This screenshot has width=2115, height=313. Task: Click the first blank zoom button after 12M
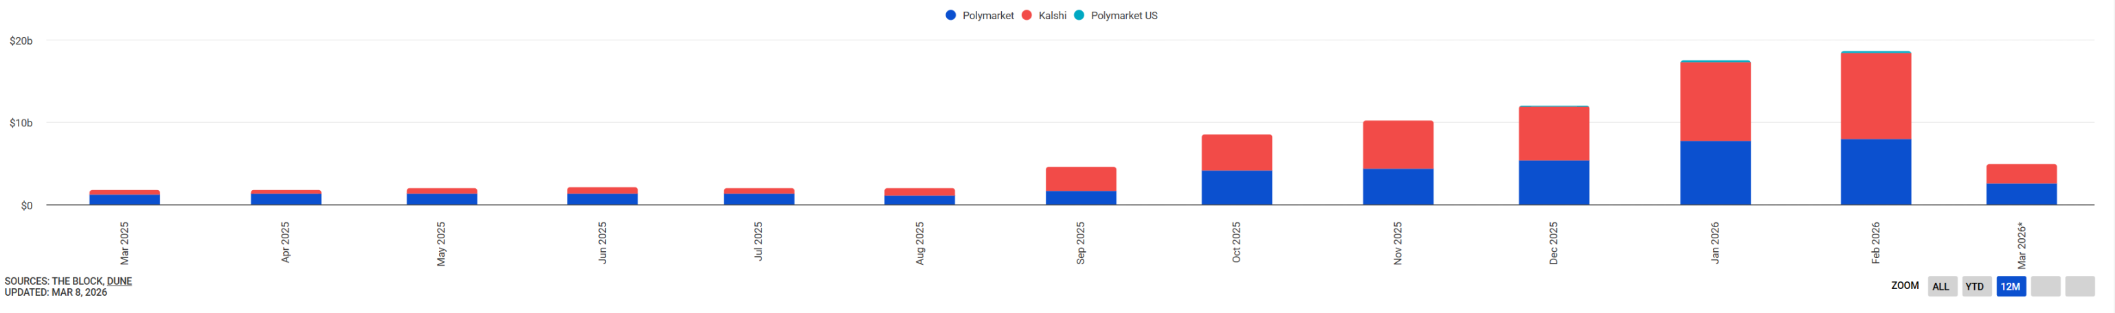tap(2045, 286)
